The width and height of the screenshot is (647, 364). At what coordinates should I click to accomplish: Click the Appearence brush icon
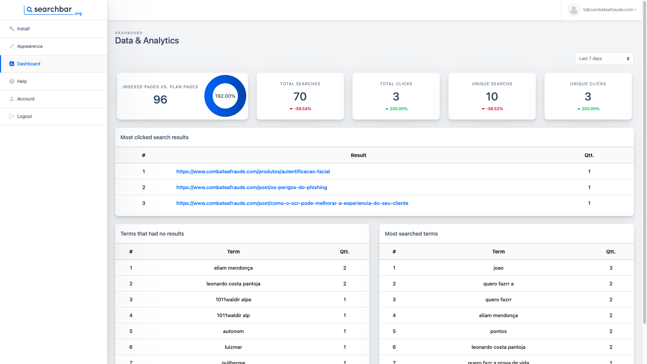(x=11, y=46)
